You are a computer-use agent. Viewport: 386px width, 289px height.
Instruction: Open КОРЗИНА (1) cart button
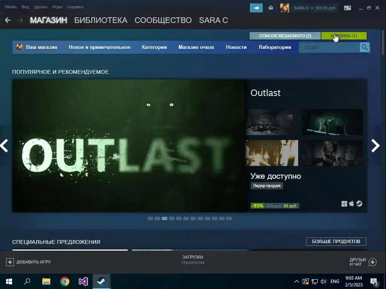tap(344, 36)
